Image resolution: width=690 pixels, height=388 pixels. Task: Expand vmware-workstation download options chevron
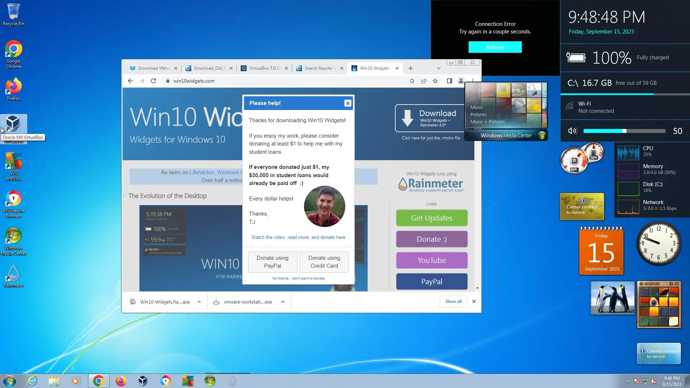pos(283,302)
